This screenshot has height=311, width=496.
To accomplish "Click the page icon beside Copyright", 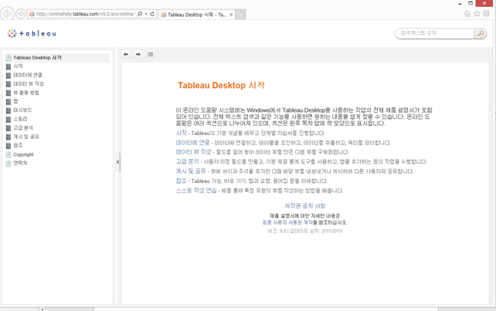I will pyautogui.click(x=8, y=154).
